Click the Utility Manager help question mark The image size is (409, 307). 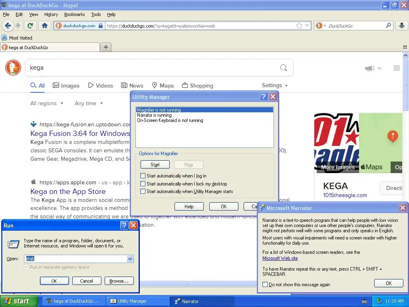coord(264,97)
